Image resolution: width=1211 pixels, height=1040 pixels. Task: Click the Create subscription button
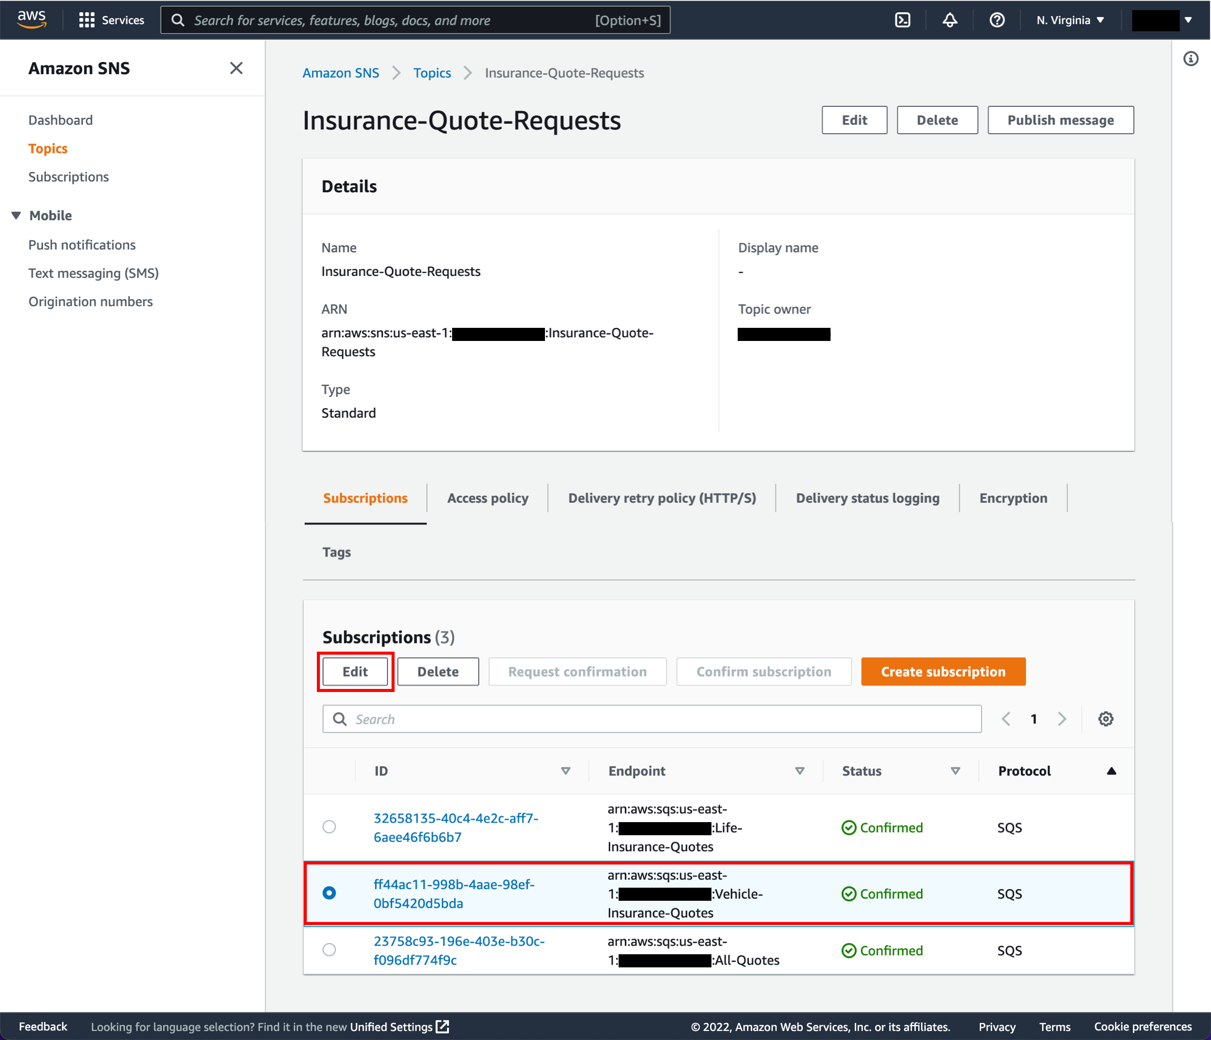(943, 670)
